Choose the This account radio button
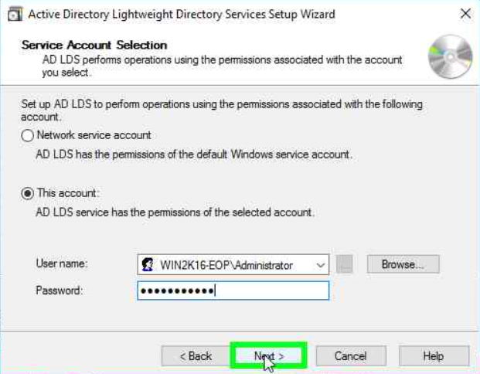This screenshot has height=374, width=480. (x=29, y=193)
